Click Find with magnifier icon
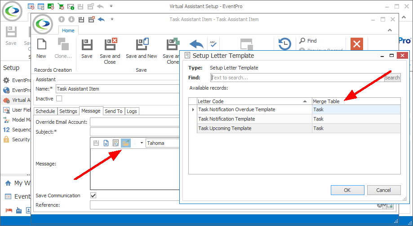 coord(308,41)
